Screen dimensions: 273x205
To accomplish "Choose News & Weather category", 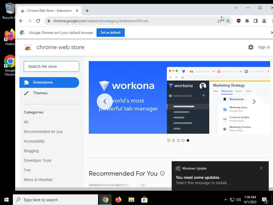I will point(38,180).
